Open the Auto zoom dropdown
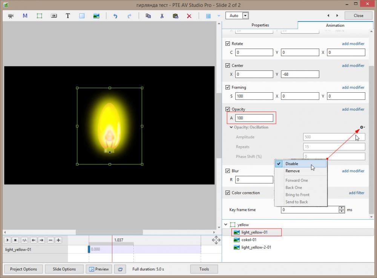This screenshot has height=278, width=377. pyautogui.click(x=245, y=15)
